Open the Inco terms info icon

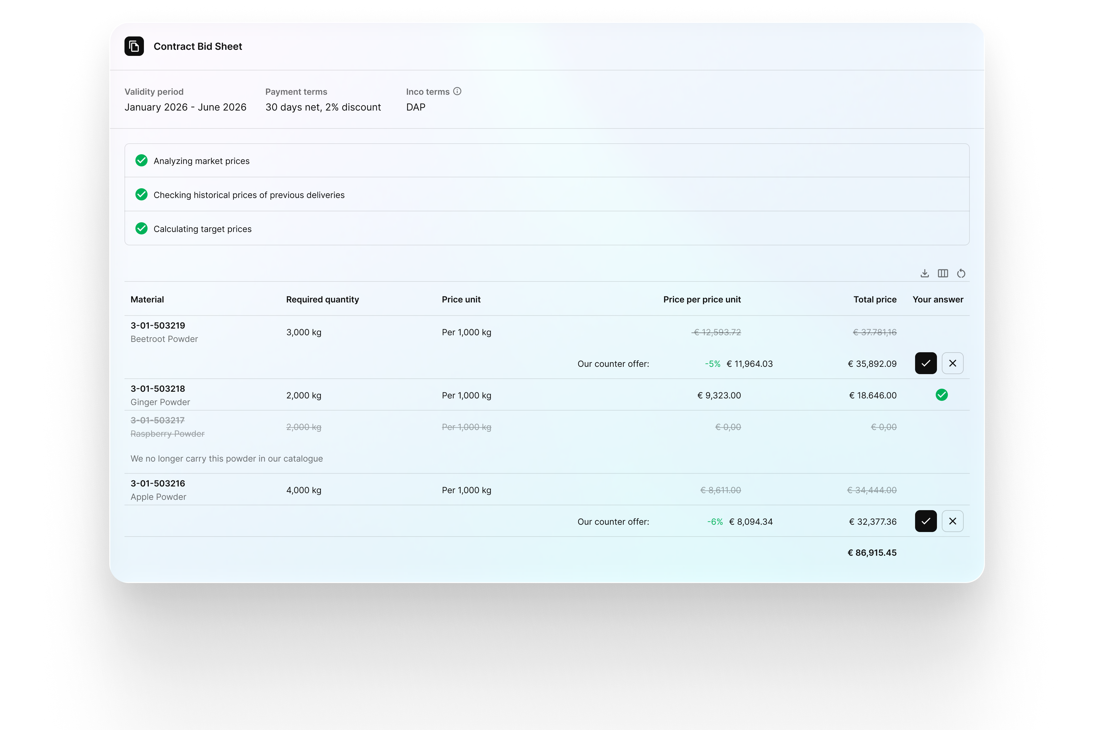pyautogui.click(x=458, y=91)
